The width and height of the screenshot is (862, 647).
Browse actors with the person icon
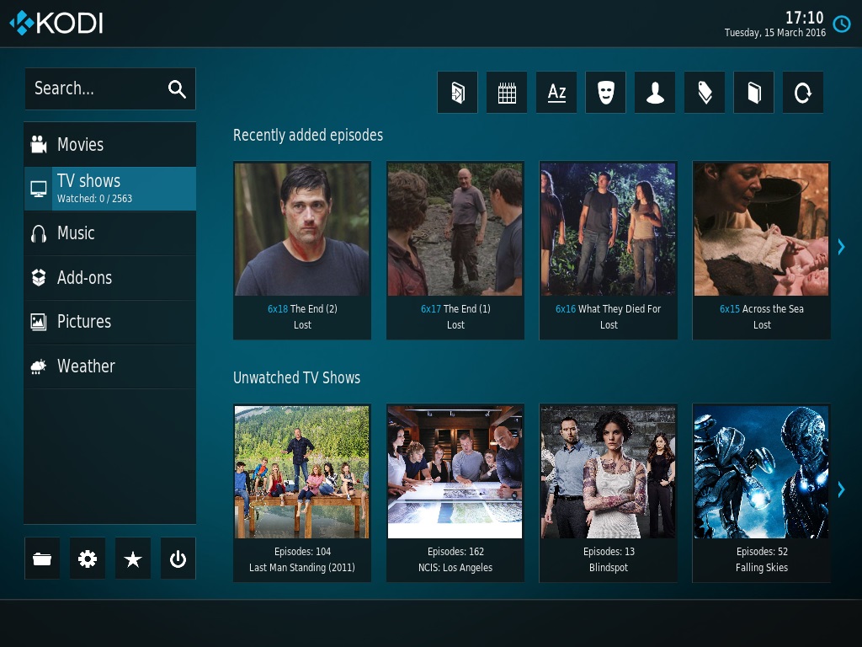(x=655, y=93)
